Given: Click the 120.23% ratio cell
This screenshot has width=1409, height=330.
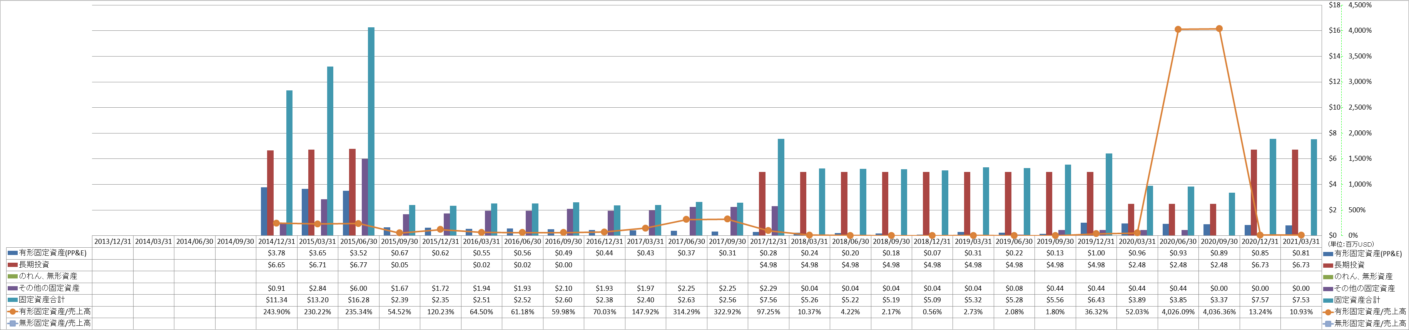Looking at the screenshot, I should pos(441,312).
